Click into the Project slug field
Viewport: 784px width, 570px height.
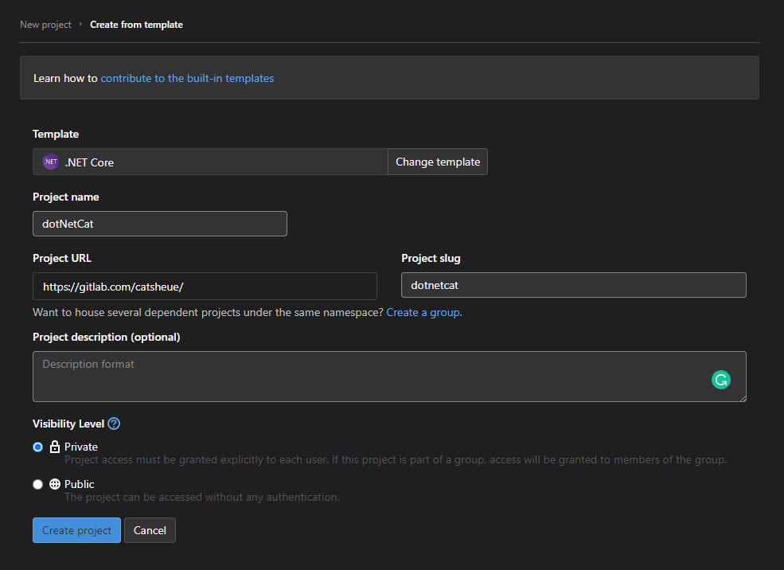pos(573,285)
